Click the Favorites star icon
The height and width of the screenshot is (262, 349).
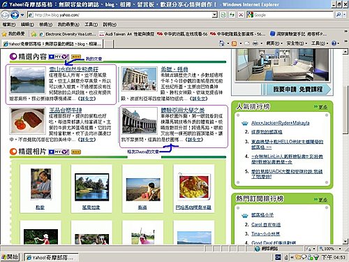click(x=4, y=34)
